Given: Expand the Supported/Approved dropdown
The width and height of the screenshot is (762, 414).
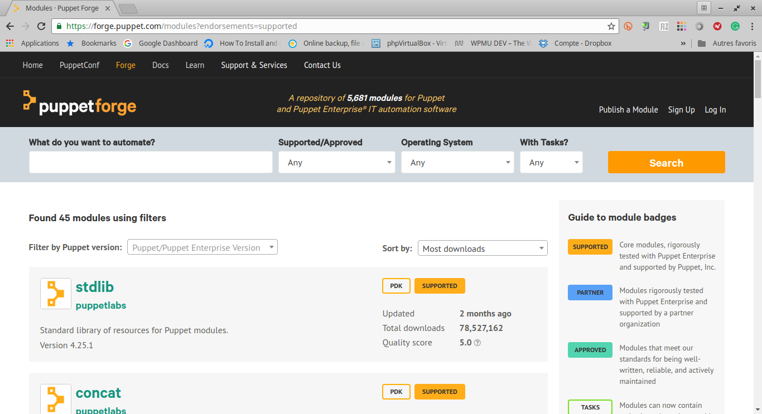Looking at the screenshot, I should tap(337, 162).
